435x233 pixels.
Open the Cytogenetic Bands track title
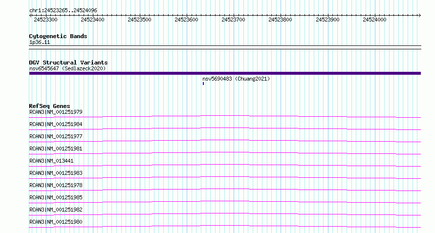click(x=58, y=36)
